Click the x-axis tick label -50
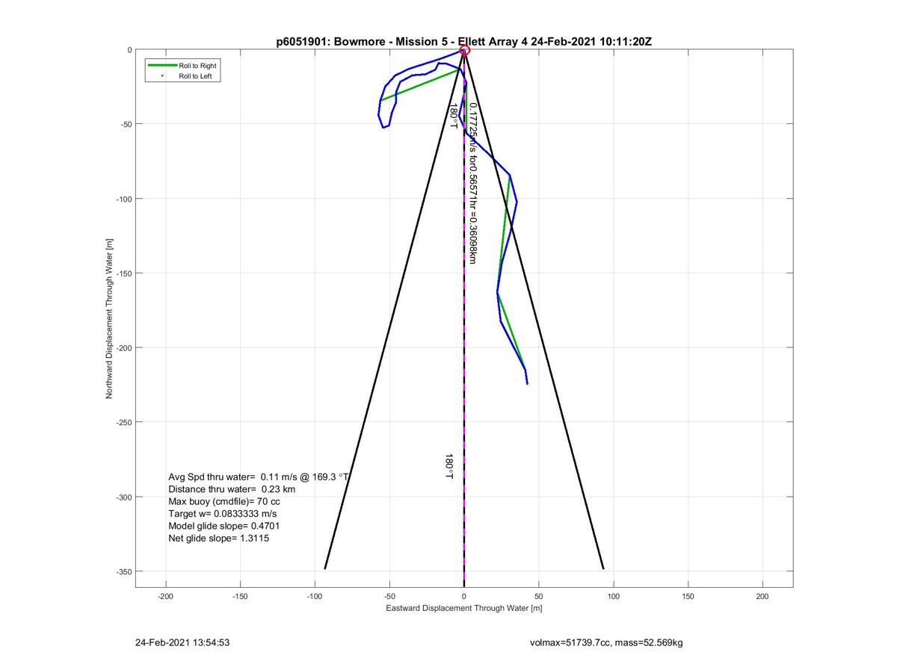The width and height of the screenshot is (897, 661). 389,597
